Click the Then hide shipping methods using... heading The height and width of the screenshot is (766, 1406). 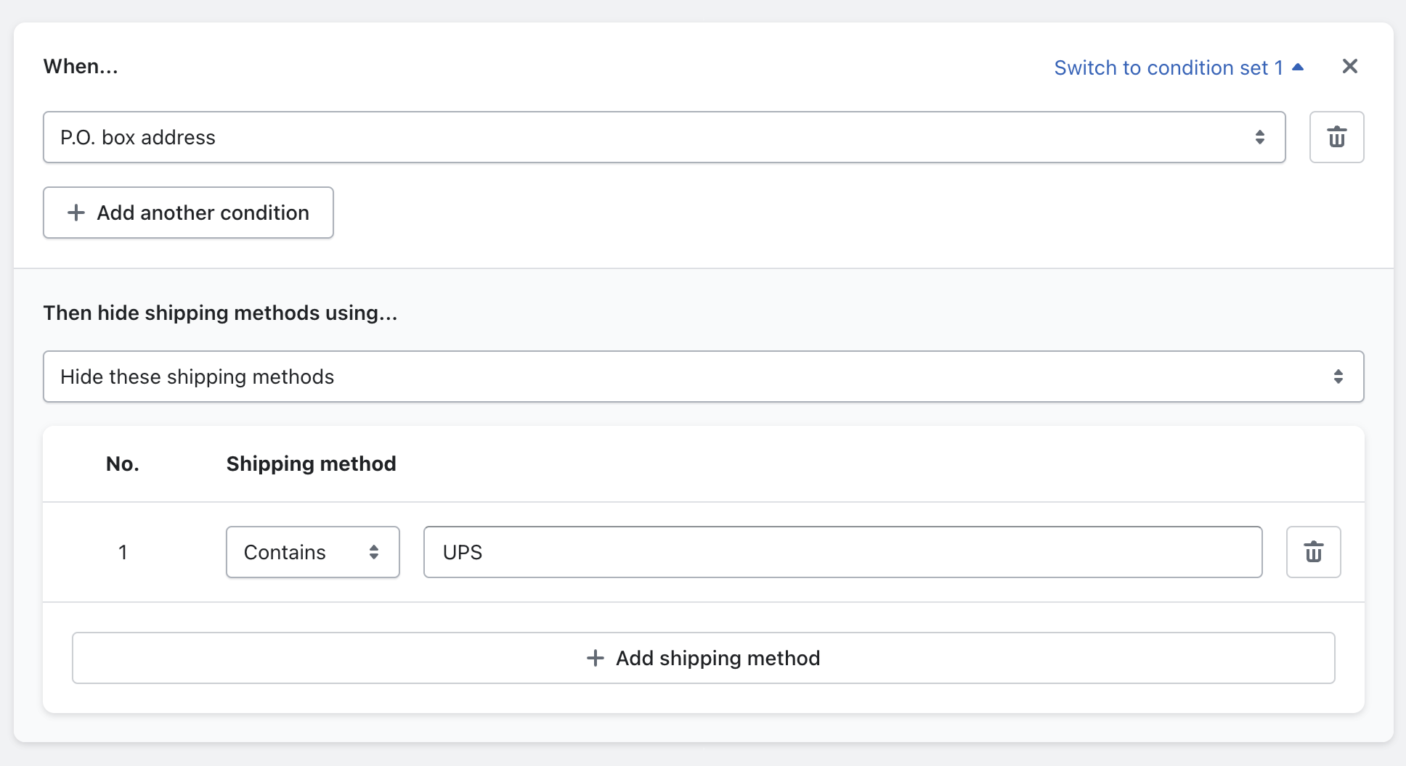click(x=220, y=313)
